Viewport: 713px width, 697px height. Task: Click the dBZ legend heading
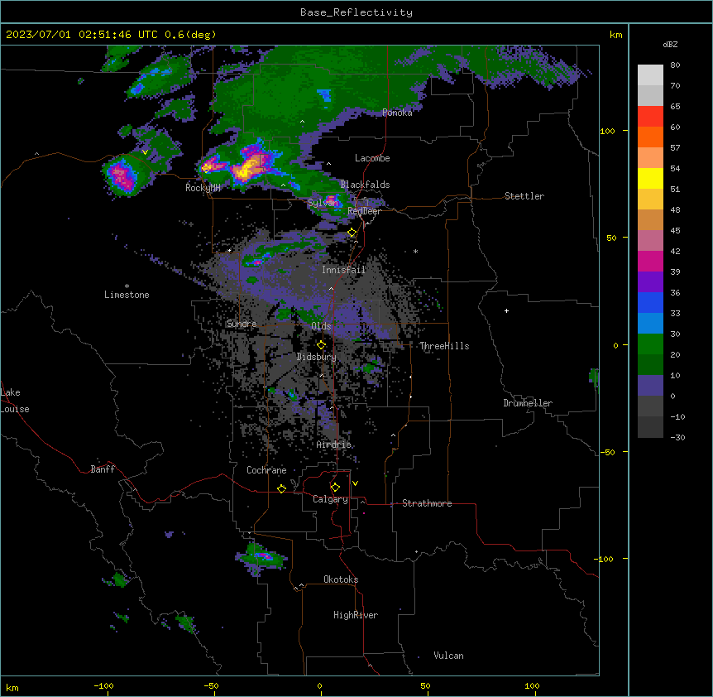(670, 45)
